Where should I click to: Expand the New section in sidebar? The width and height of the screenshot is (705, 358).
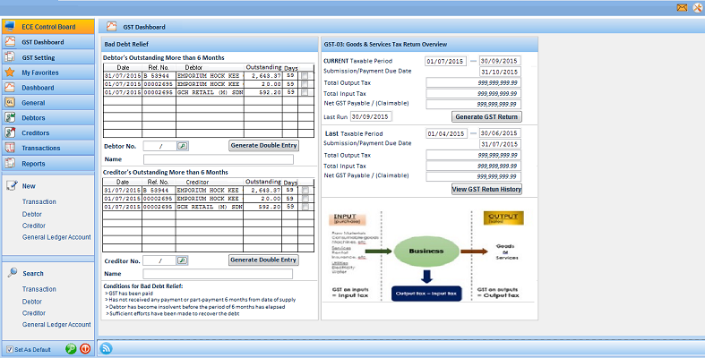[29, 186]
